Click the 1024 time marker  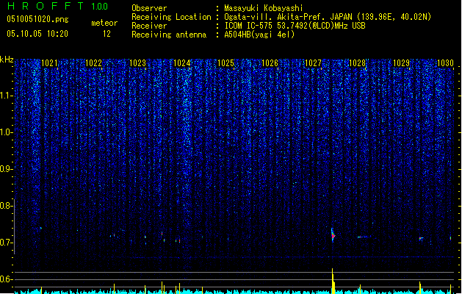pos(182,63)
